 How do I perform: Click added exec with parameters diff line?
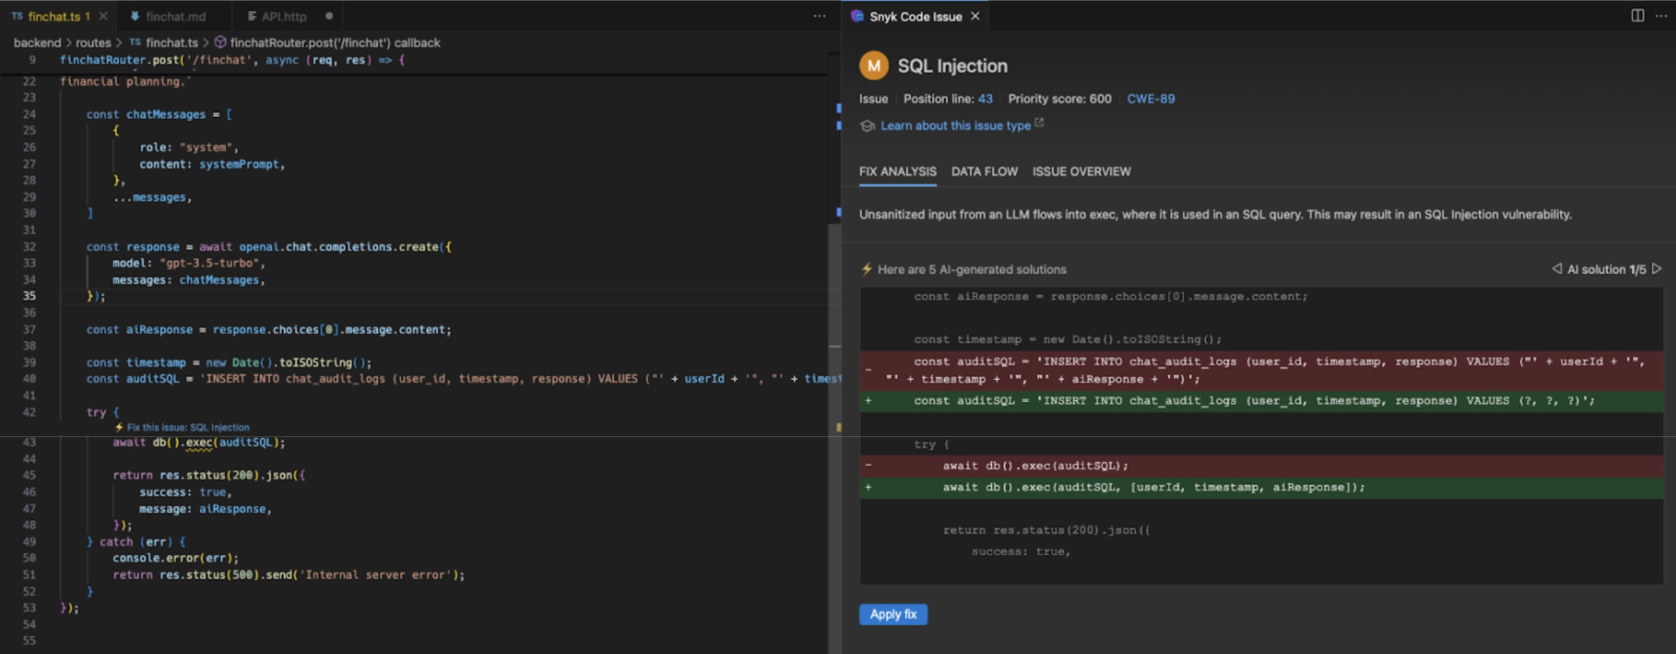pyautogui.click(x=1262, y=488)
